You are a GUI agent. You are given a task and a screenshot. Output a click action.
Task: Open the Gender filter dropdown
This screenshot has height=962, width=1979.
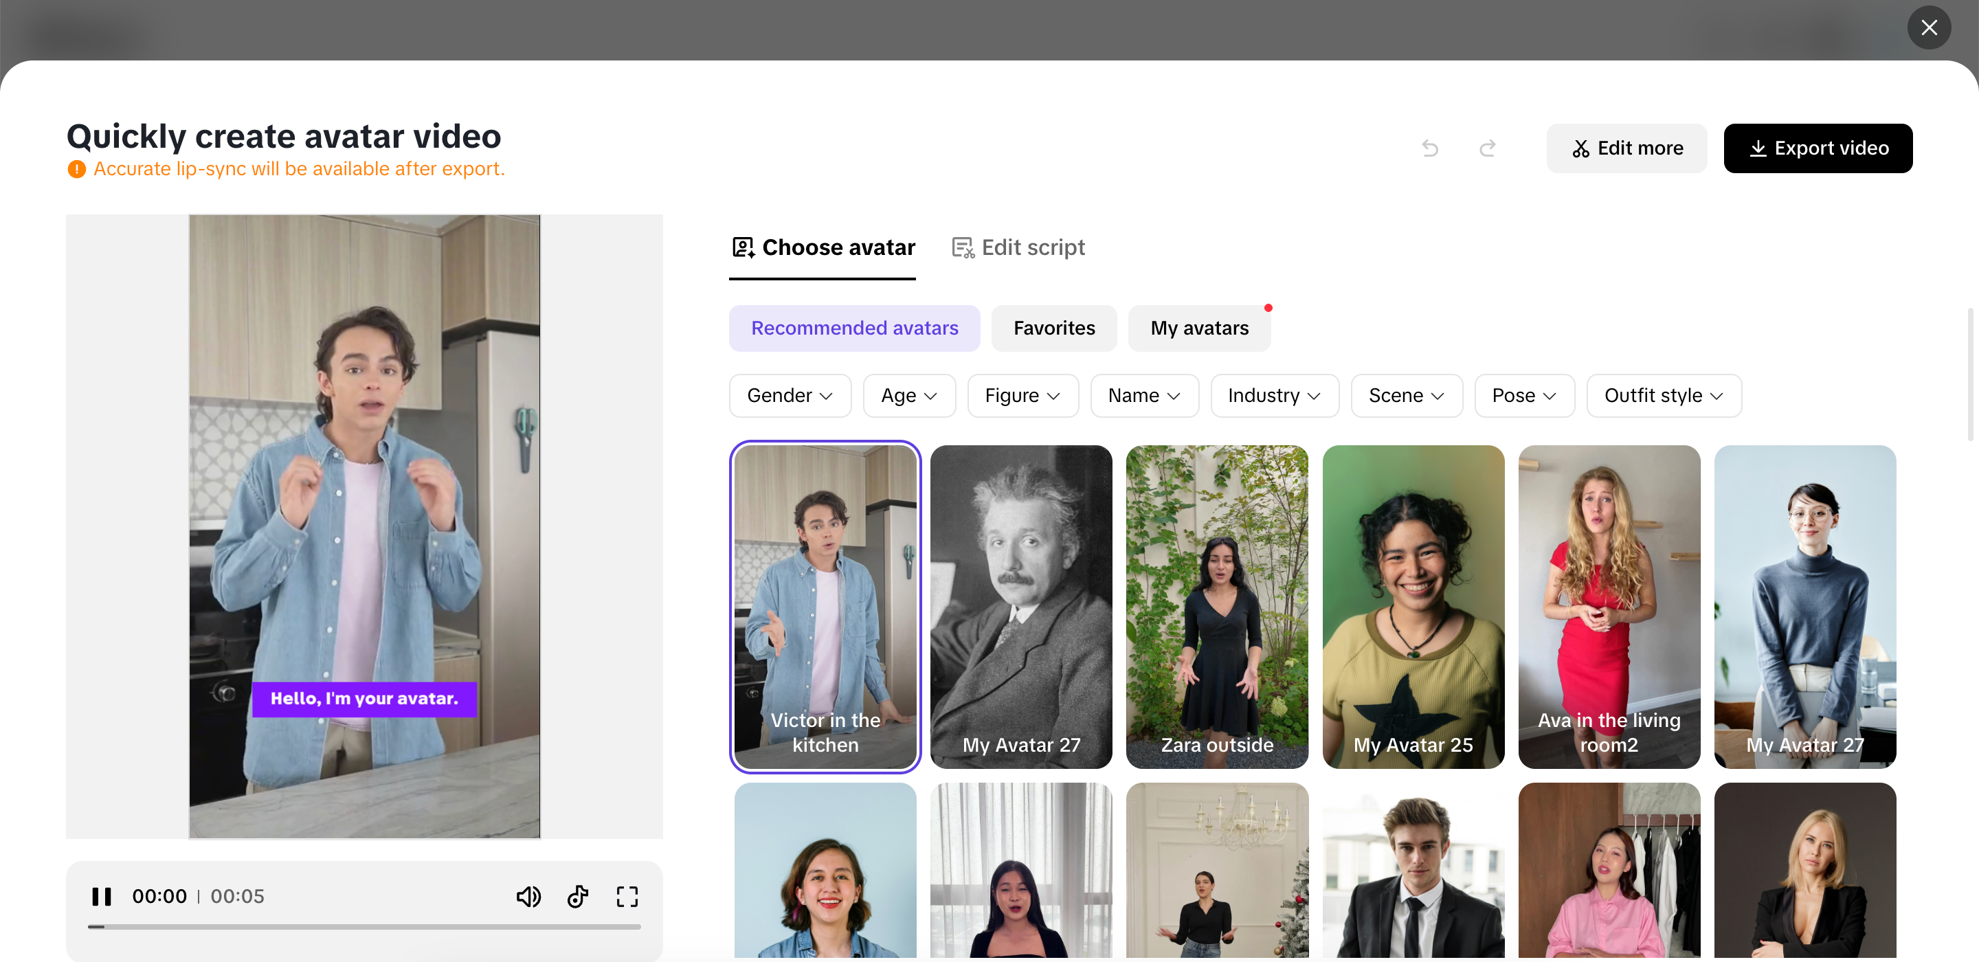790,395
